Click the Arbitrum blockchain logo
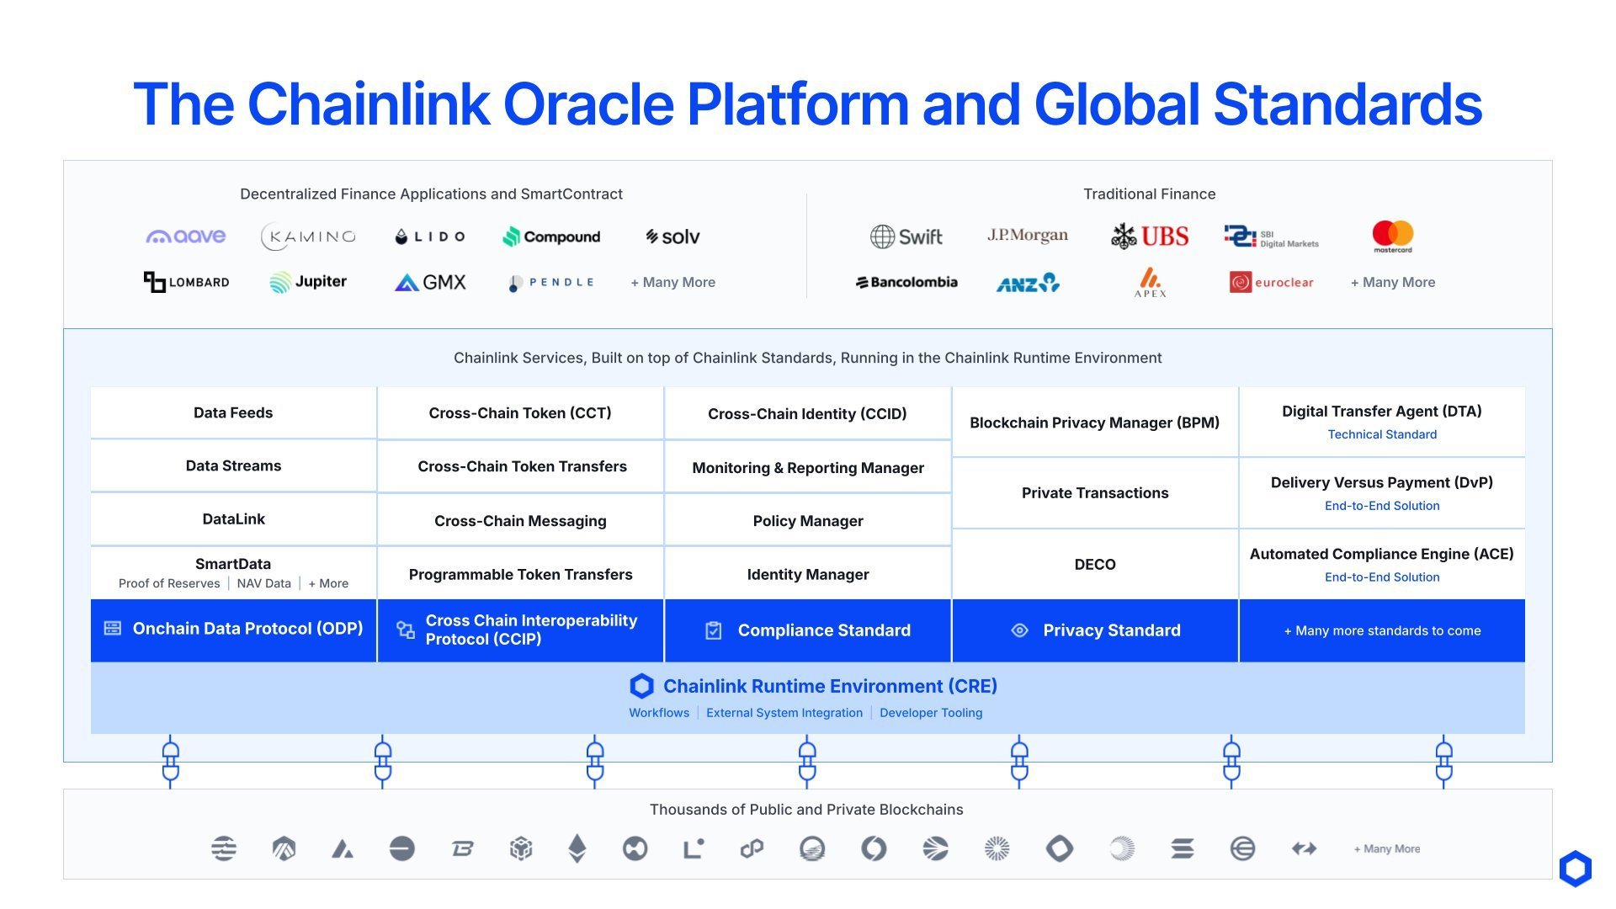Image resolution: width=1616 pixels, height=909 pixels. coord(284,848)
